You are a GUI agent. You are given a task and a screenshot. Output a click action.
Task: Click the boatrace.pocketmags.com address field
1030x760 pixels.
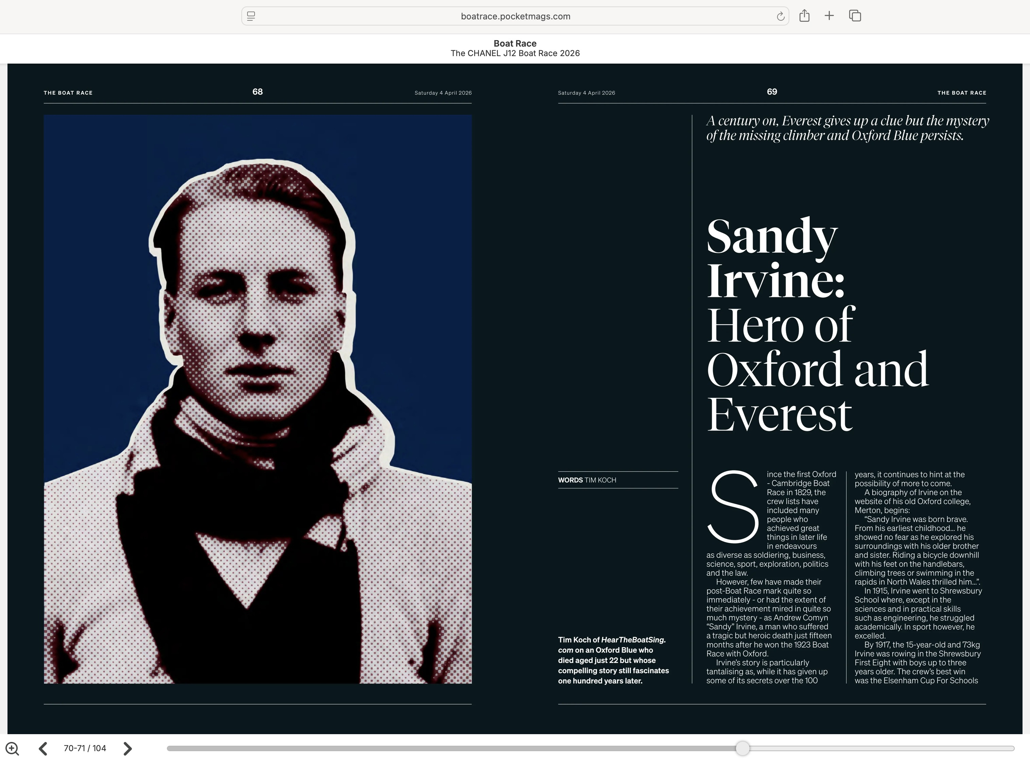tap(515, 17)
